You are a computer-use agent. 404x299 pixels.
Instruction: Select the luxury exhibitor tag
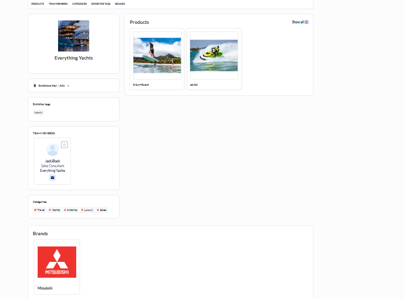pyautogui.click(x=38, y=112)
